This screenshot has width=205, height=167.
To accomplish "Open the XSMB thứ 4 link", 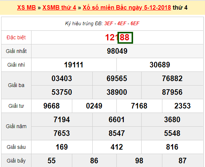I will (59, 7).
